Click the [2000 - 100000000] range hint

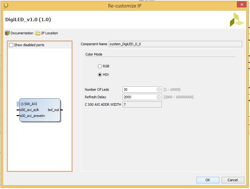(x=178, y=97)
